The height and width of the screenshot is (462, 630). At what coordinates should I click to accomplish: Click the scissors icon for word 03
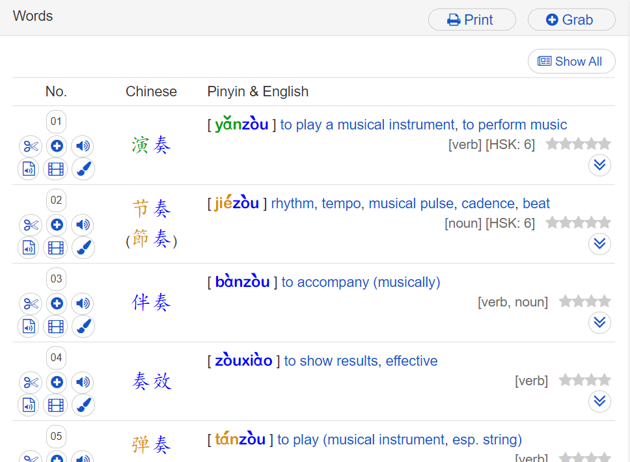31,304
